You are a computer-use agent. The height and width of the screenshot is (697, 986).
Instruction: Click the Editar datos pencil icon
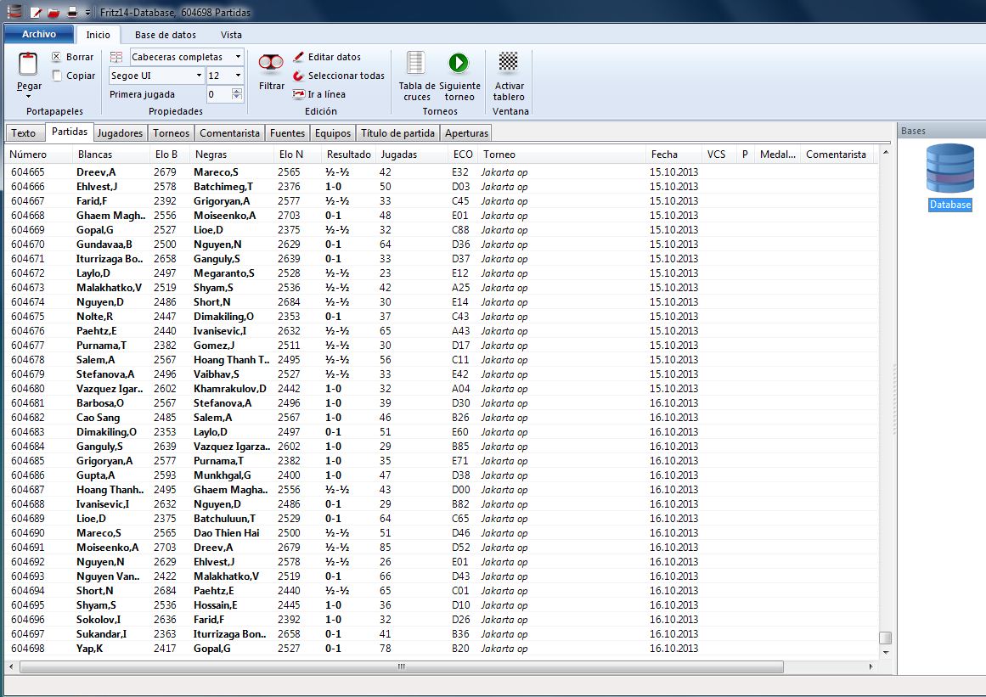[299, 57]
